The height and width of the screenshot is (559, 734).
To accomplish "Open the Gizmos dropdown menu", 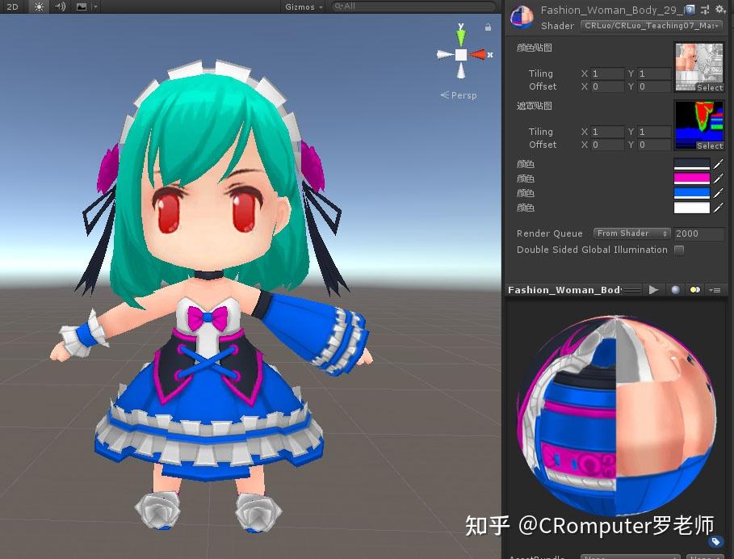I will (x=302, y=6).
